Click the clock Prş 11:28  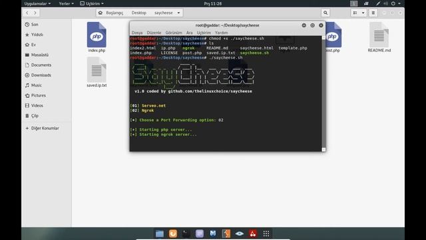point(213,3)
